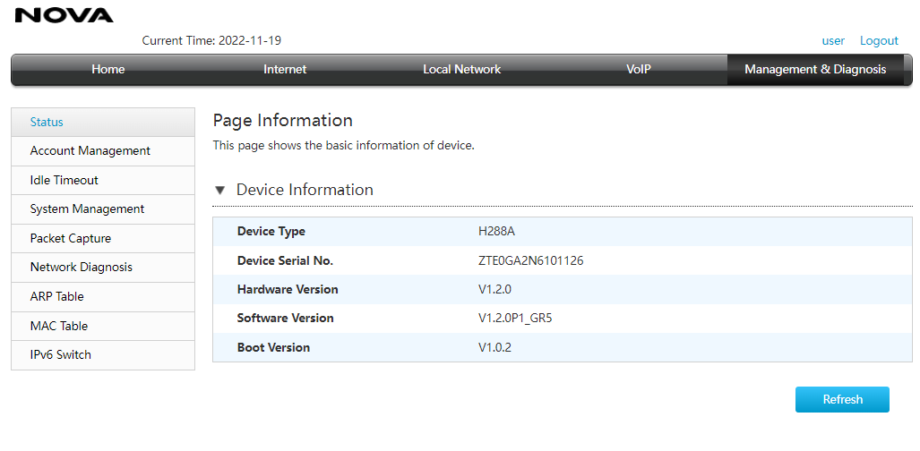Collapse the Device Information section triangle
The width and height of the screenshot is (920, 451).
[220, 190]
